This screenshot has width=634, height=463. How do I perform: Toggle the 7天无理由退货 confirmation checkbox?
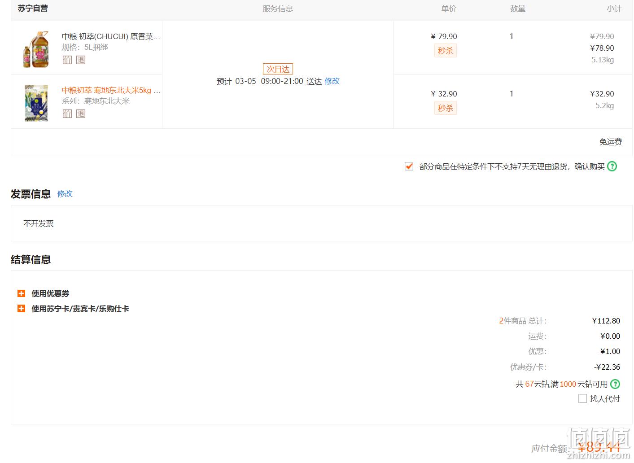pos(409,166)
